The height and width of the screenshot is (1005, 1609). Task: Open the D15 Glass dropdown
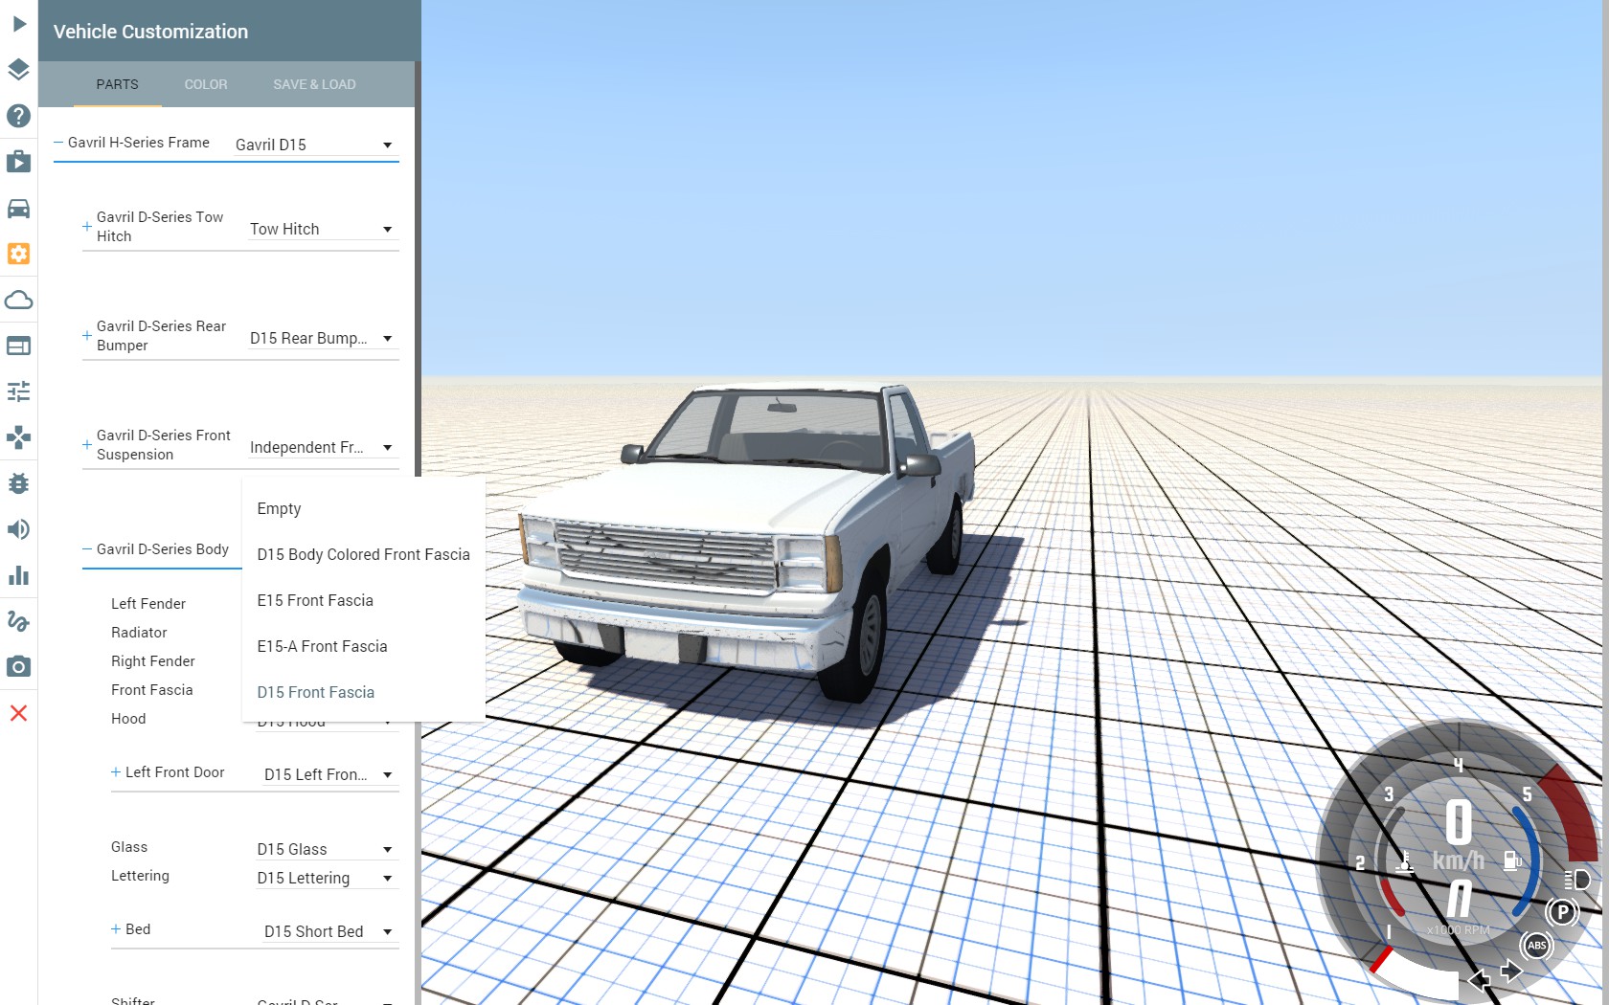coord(326,849)
